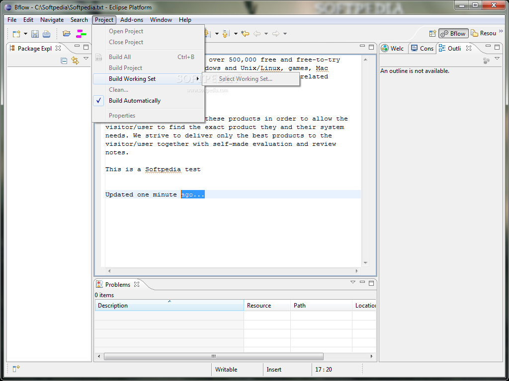Open the Back history dropdown arrow
The width and height of the screenshot is (509, 381).
point(266,34)
